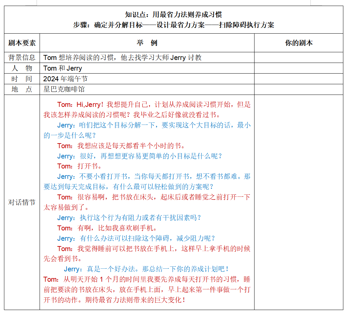Click the empty '你的剧本' cell in the 时间 row
Viewport: 346px width, 311px height.
[x=299, y=79]
